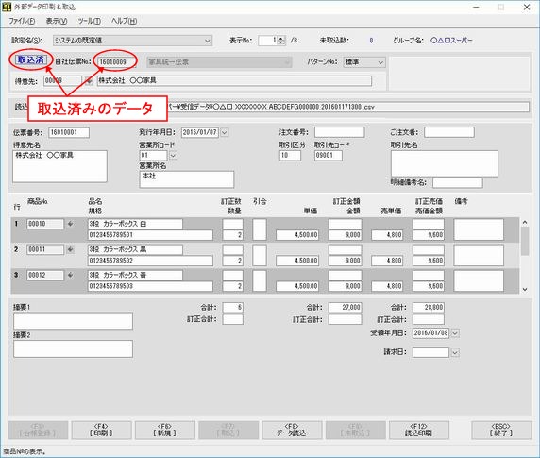
Task: Click the 備考 box in row 1
Action: click(x=479, y=229)
